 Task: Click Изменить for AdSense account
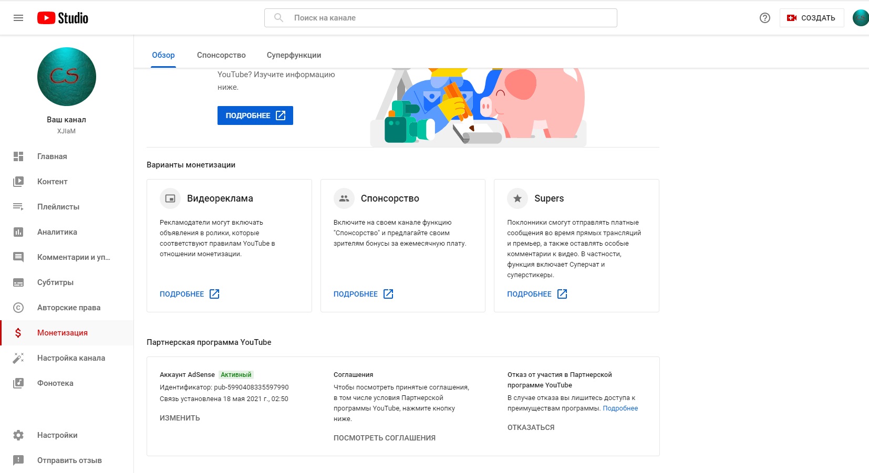click(180, 418)
